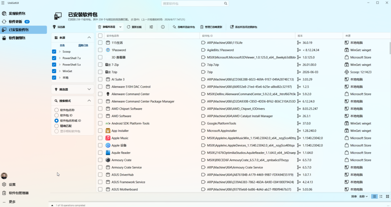Click the Microsoft Store source icon for Apple Music
The width and height of the screenshot is (391, 207).
tap(346, 138)
